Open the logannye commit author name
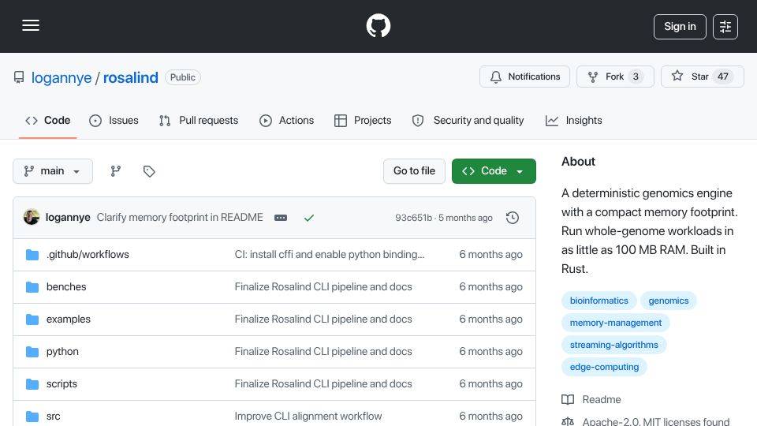757x426 pixels. point(68,218)
